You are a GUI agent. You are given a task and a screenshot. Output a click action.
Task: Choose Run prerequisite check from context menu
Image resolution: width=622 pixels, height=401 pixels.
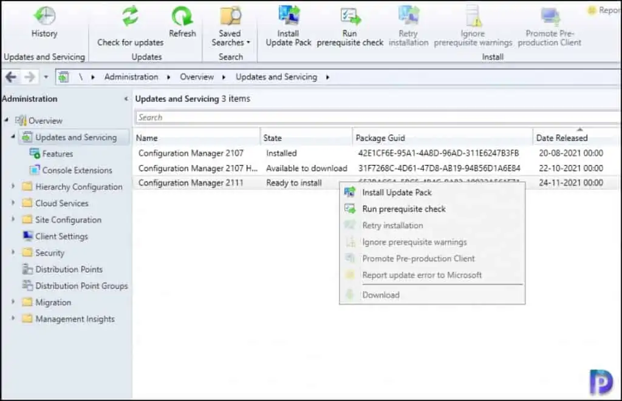432,209
